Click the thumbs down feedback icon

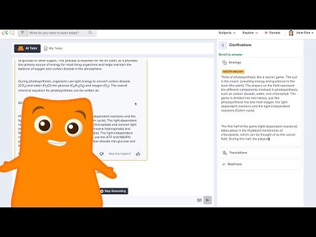coord(101,154)
